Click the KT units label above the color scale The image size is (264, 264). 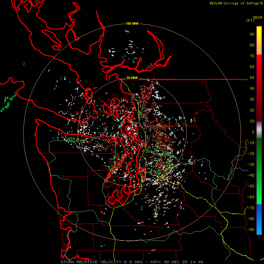pos(251,20)
